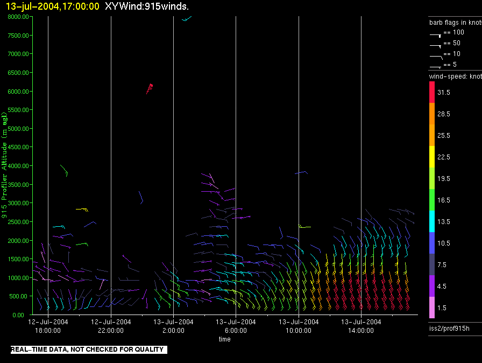This screenshot has height=363, width=482.
Task: Click the 13-Jul-2004 14:00:00 time marker
Action: pos(361,326)
